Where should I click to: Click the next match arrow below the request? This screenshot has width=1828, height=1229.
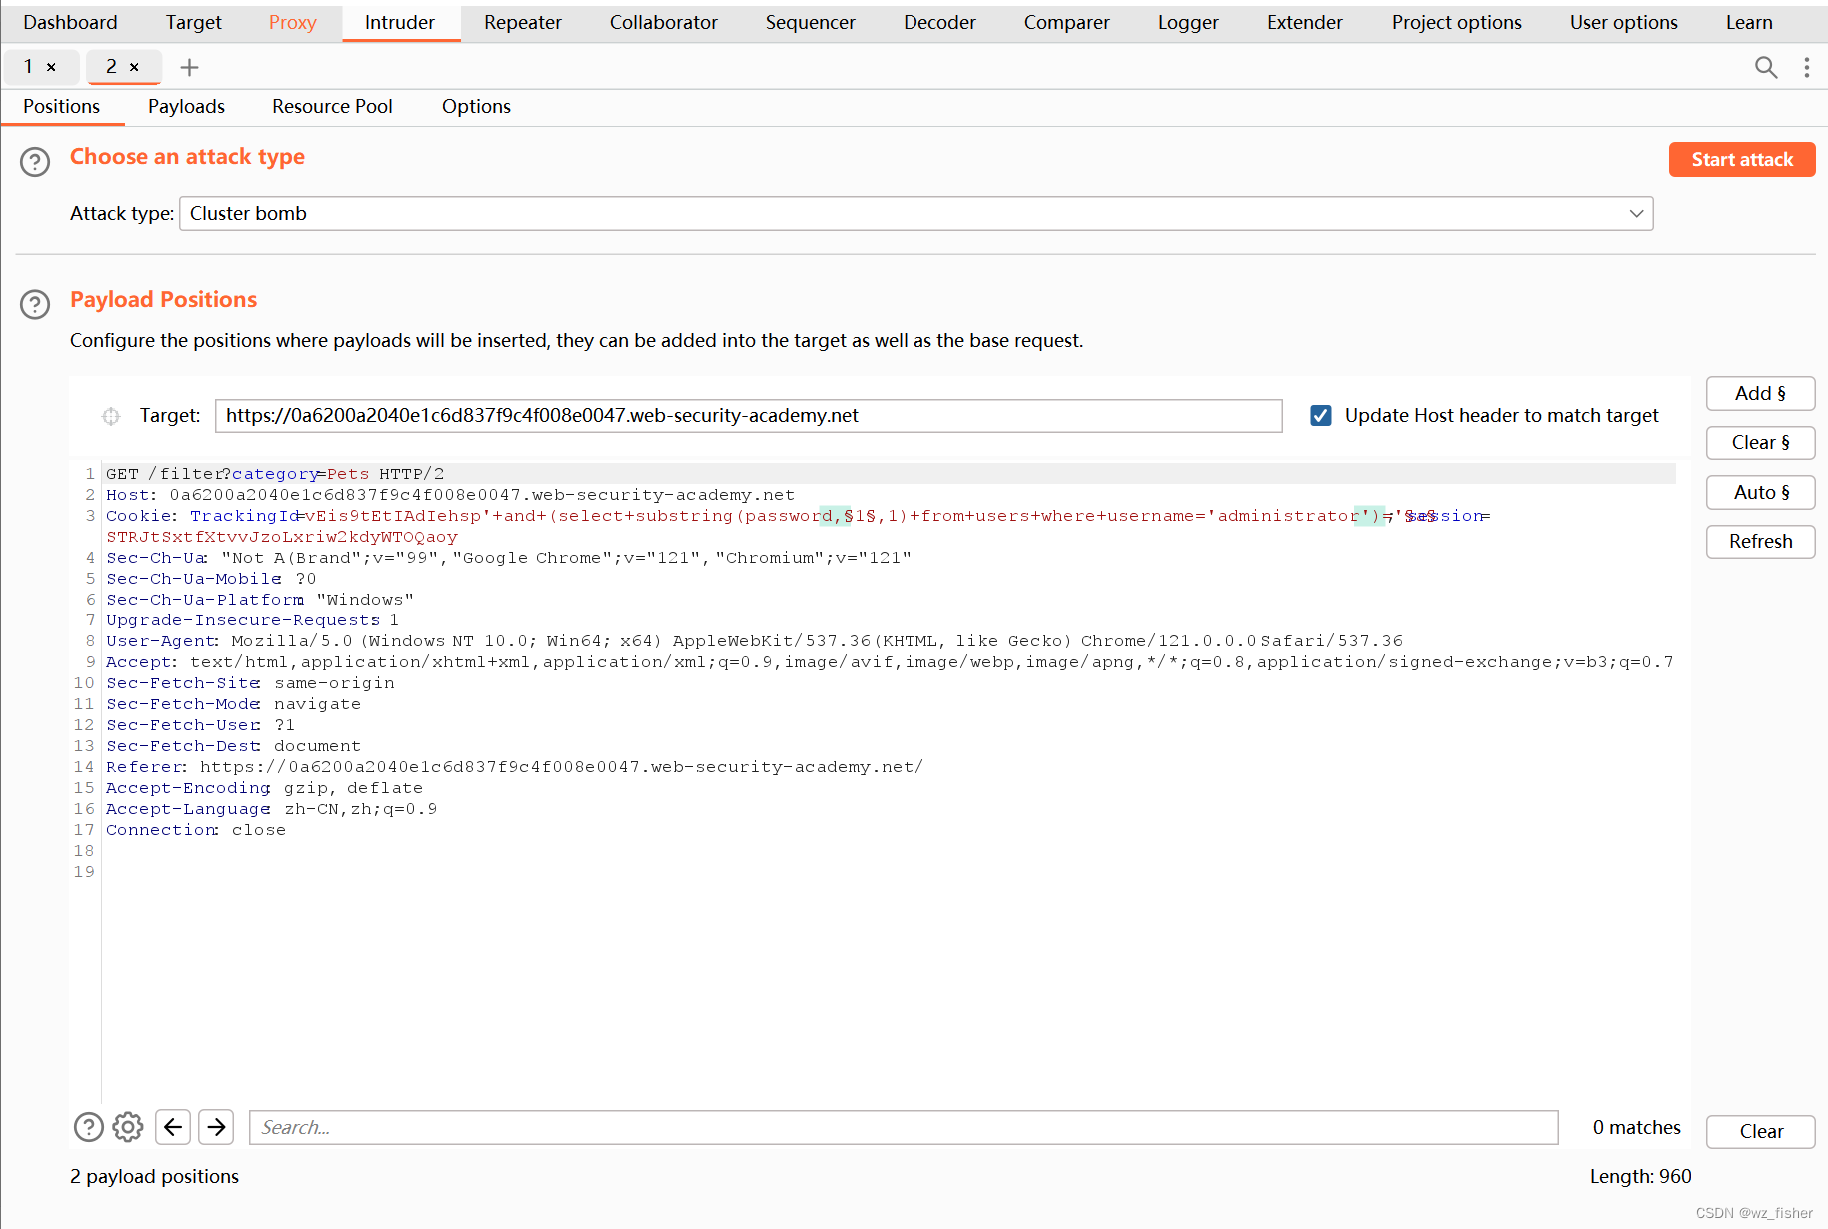coord(216,1127)
